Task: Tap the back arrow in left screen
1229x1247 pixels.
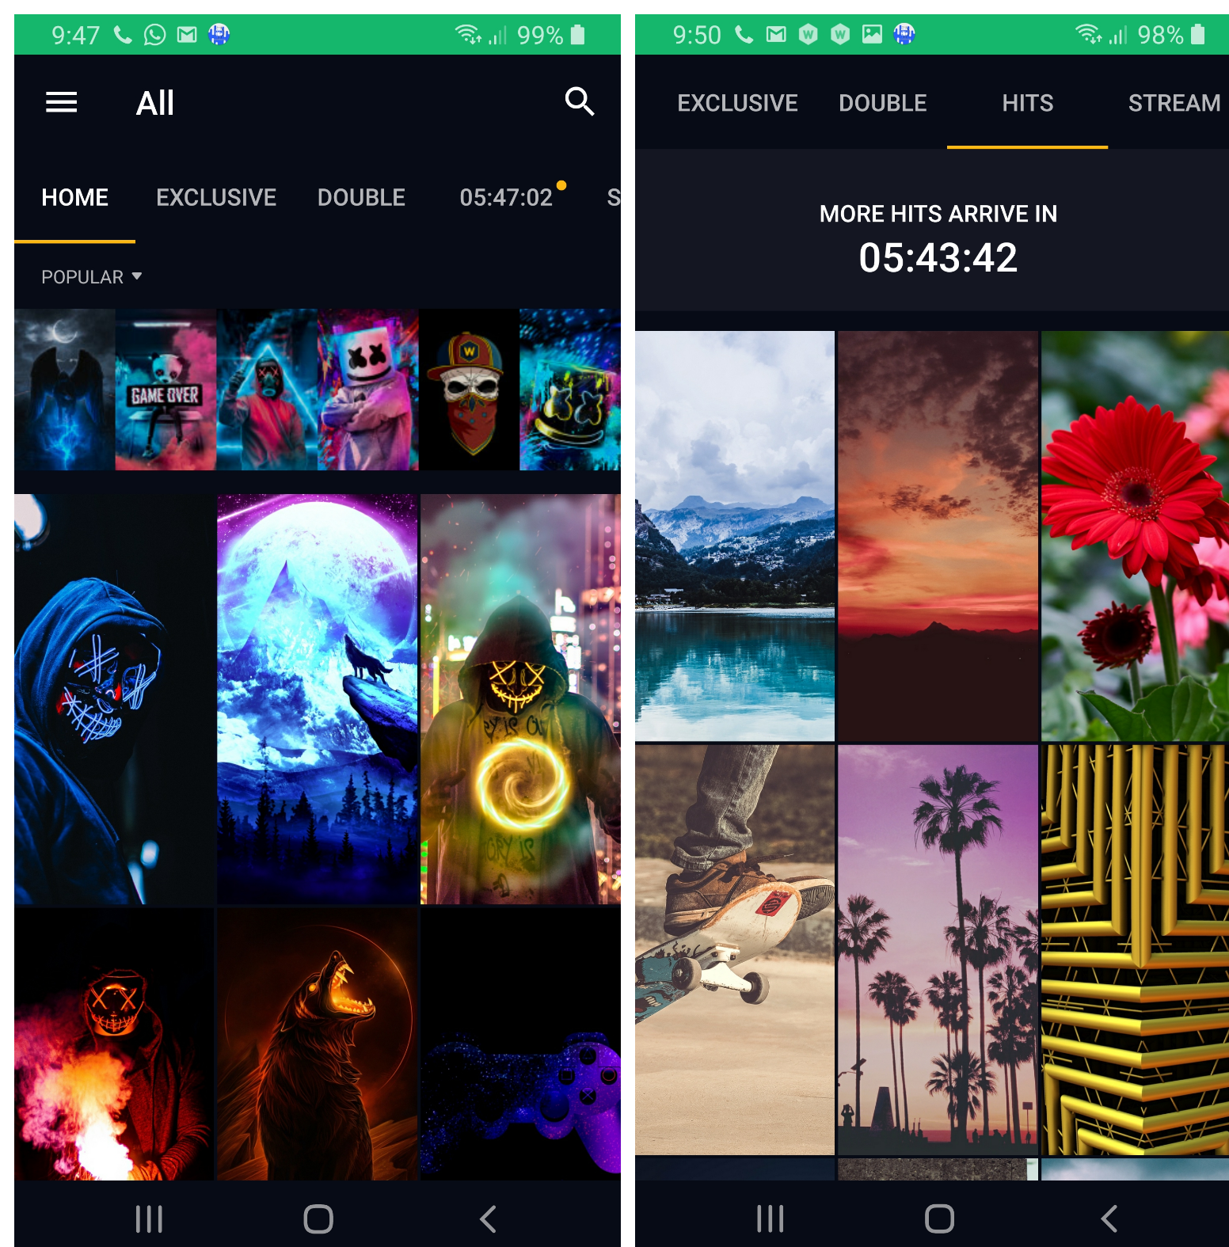Action: coord(488,1218)
